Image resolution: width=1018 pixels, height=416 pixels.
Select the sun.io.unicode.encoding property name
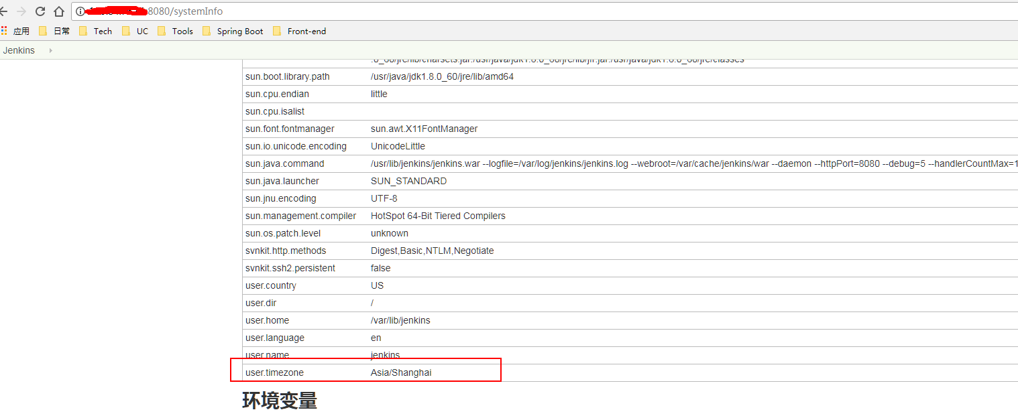pyautogui.click(x=296, y=146)
